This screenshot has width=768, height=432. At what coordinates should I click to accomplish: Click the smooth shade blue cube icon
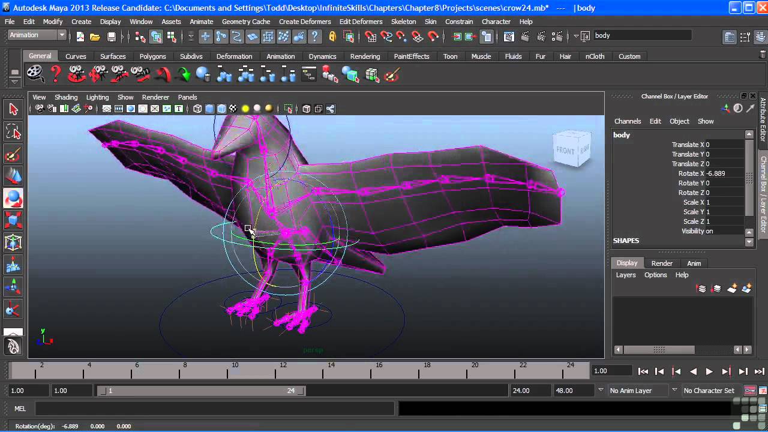pyautogui.click(x=209, y=109)
